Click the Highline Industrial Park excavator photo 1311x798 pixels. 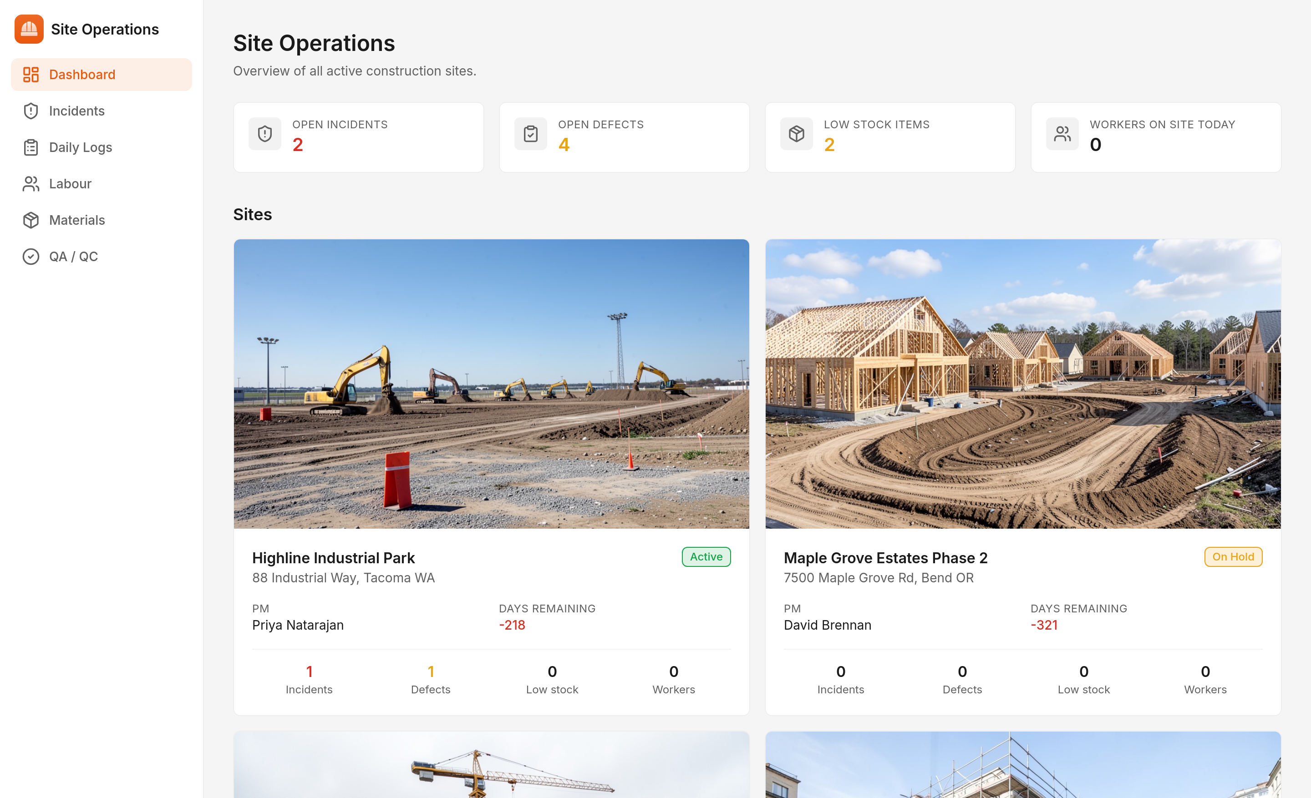(491, 384)
